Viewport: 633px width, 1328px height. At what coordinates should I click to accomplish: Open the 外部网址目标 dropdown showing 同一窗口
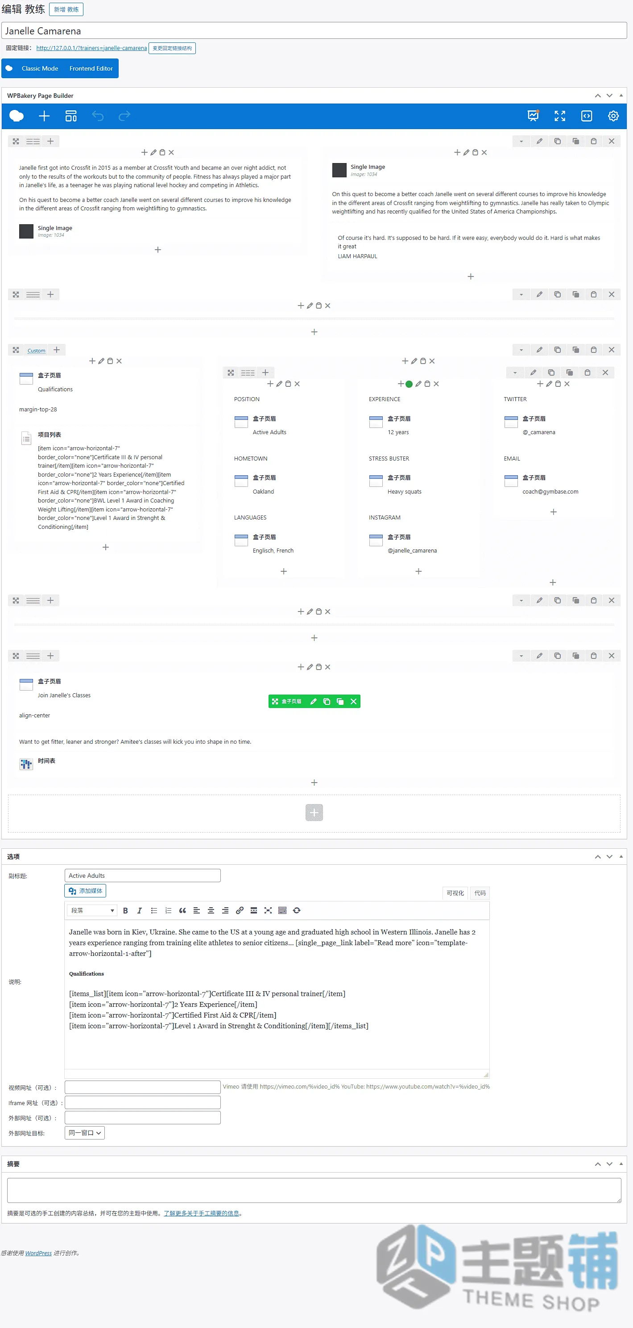click(84, 1133)
